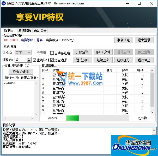Switch to the 控制台 tab
This screenshot has height=156, width=158.
(9, 30)
